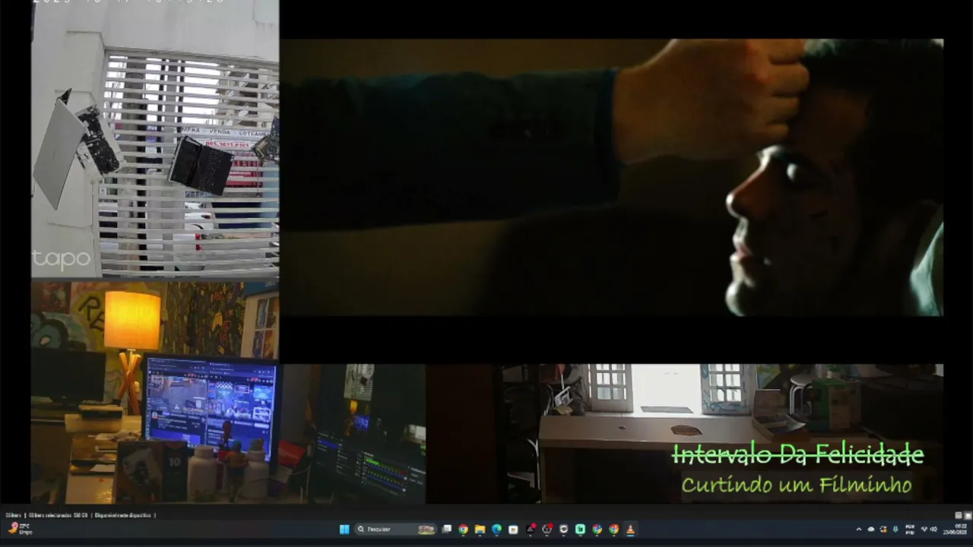Open the network status tray icon

pyautogui.click(x=925, y=530)
